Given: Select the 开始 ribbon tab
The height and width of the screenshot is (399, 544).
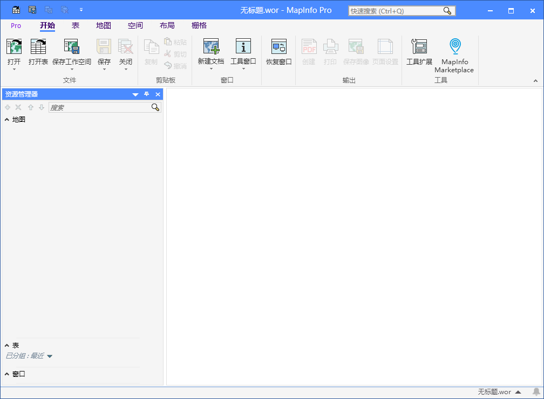Looking at the screenshot, I should pyautogui.click(x=47, y=26).
